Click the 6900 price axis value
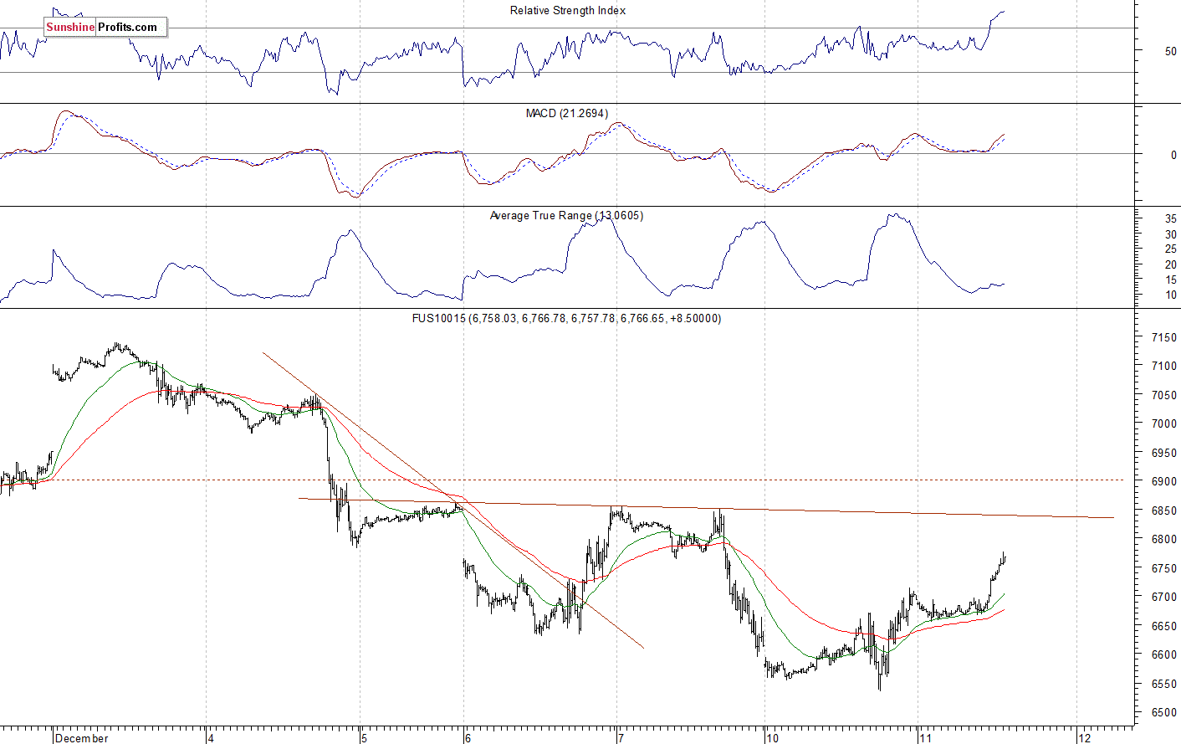Viewport: 1181px width, 744px height. pos(1164,482)
